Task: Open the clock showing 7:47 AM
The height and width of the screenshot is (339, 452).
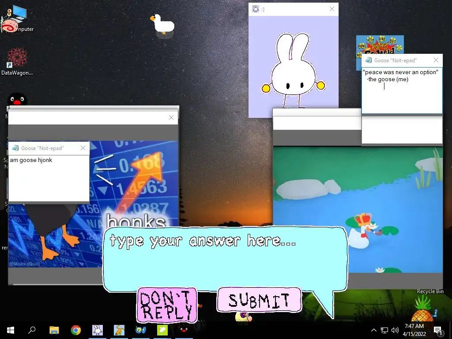Action: click(414, 326)
